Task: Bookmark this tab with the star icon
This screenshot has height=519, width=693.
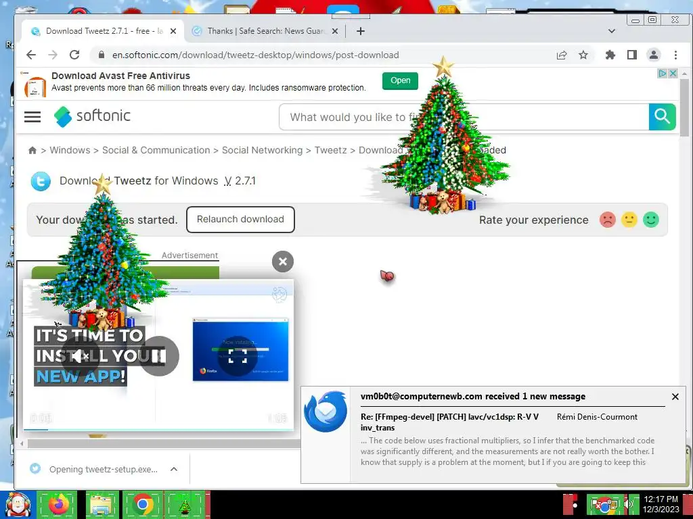Action: click(x=583, y=55)
